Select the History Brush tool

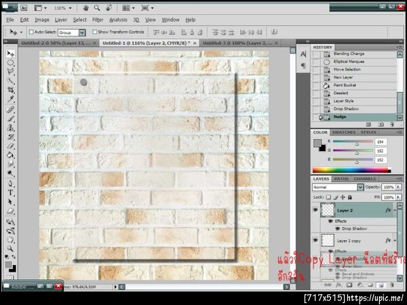click(x=10, y=137)
